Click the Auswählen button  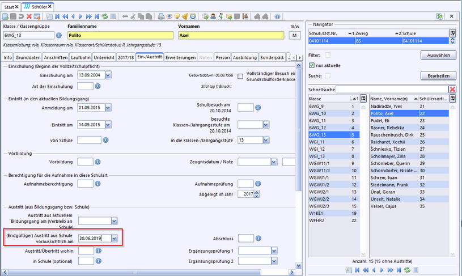(x=438, y=55)
